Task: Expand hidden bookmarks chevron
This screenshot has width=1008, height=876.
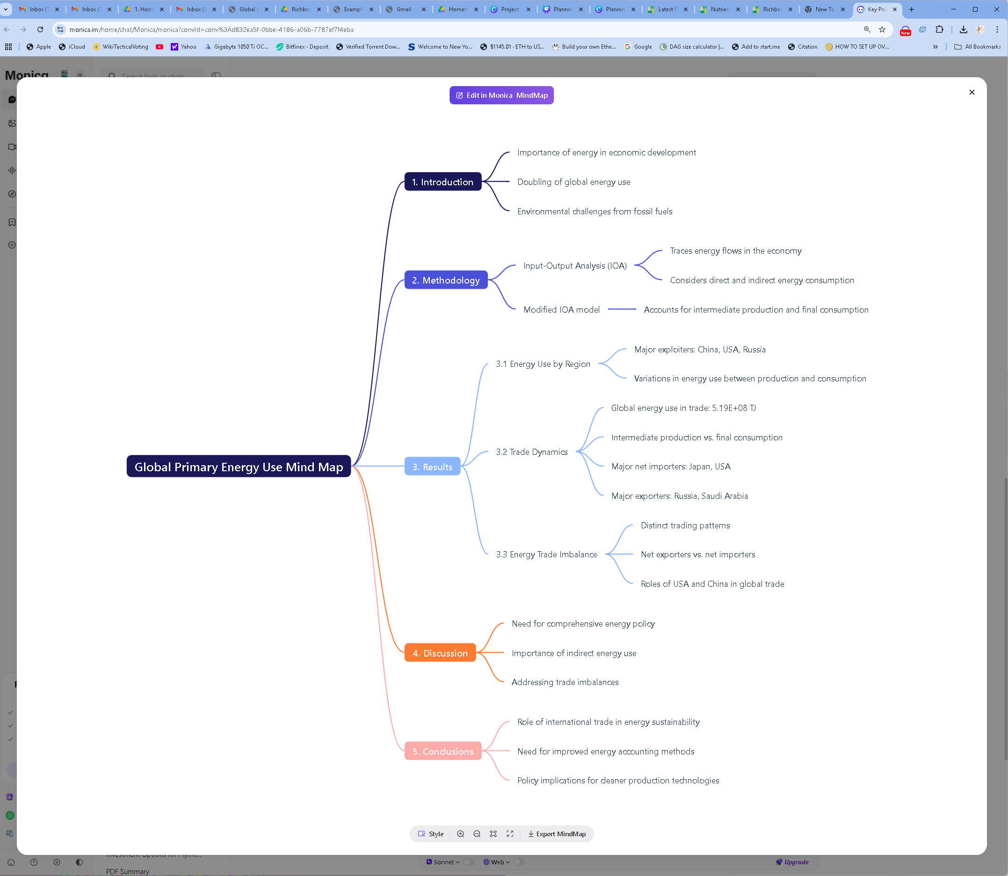Action: coord(935,47)
